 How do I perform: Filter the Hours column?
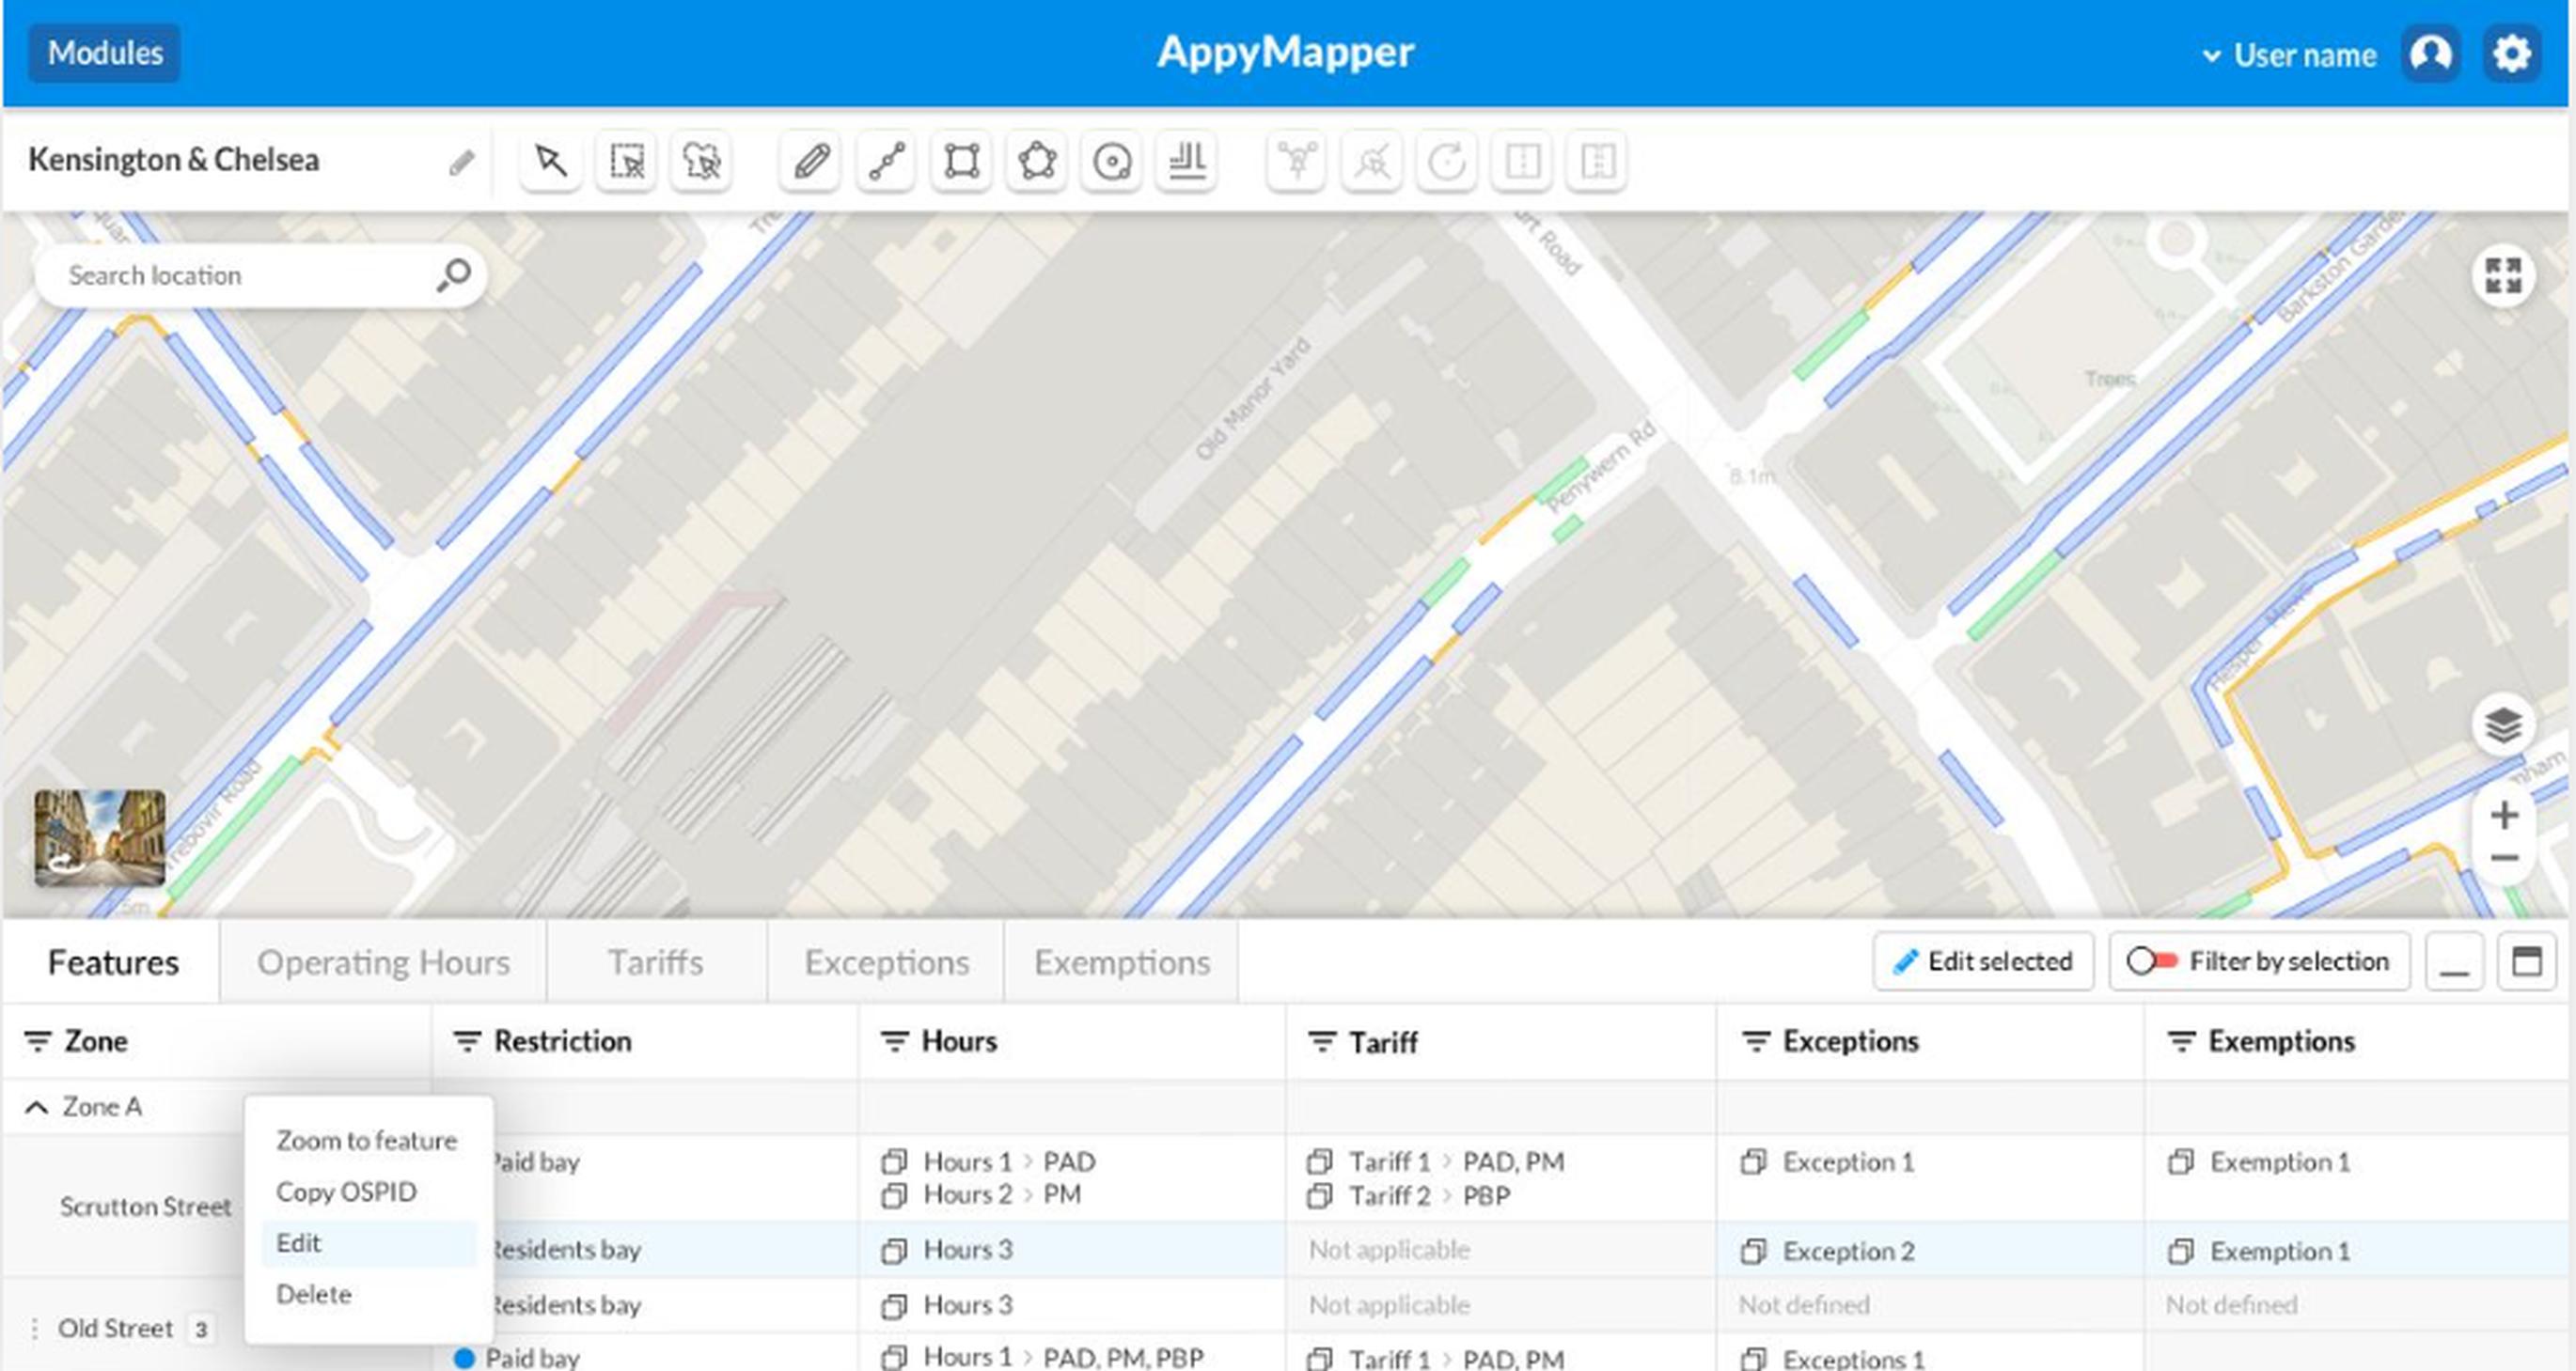click(894, 1041)
